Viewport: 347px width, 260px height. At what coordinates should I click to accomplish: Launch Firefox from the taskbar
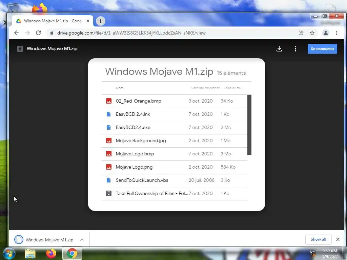51,253
